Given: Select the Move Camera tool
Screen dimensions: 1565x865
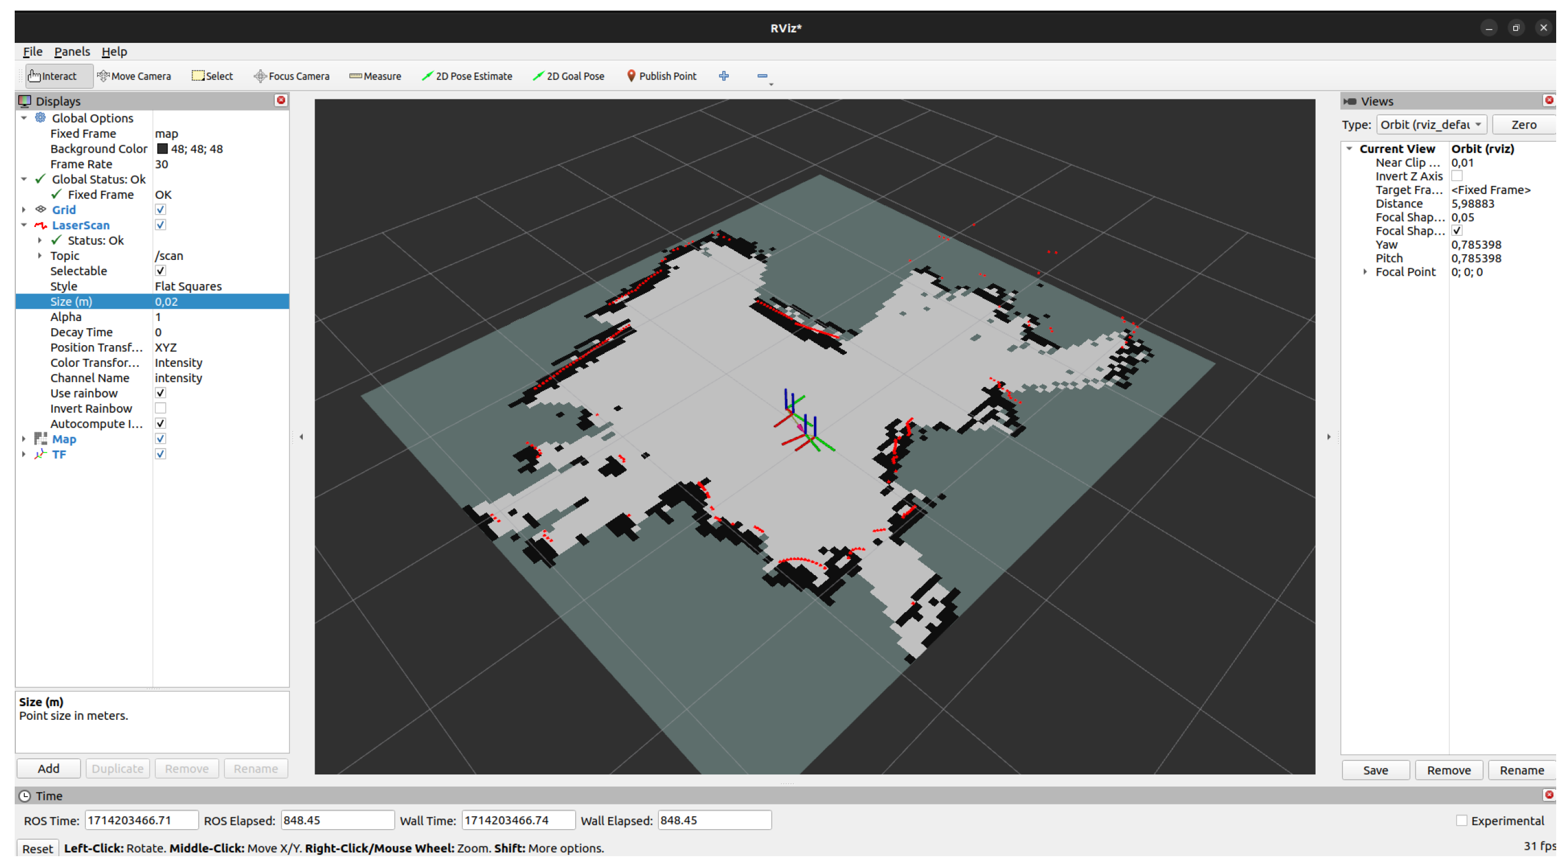Looking at the screenshot, I should pyautogui.click(x=134, y=76).
